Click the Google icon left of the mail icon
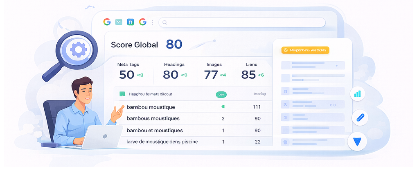The height and width of the screenshot is (173, 417). 107,22
